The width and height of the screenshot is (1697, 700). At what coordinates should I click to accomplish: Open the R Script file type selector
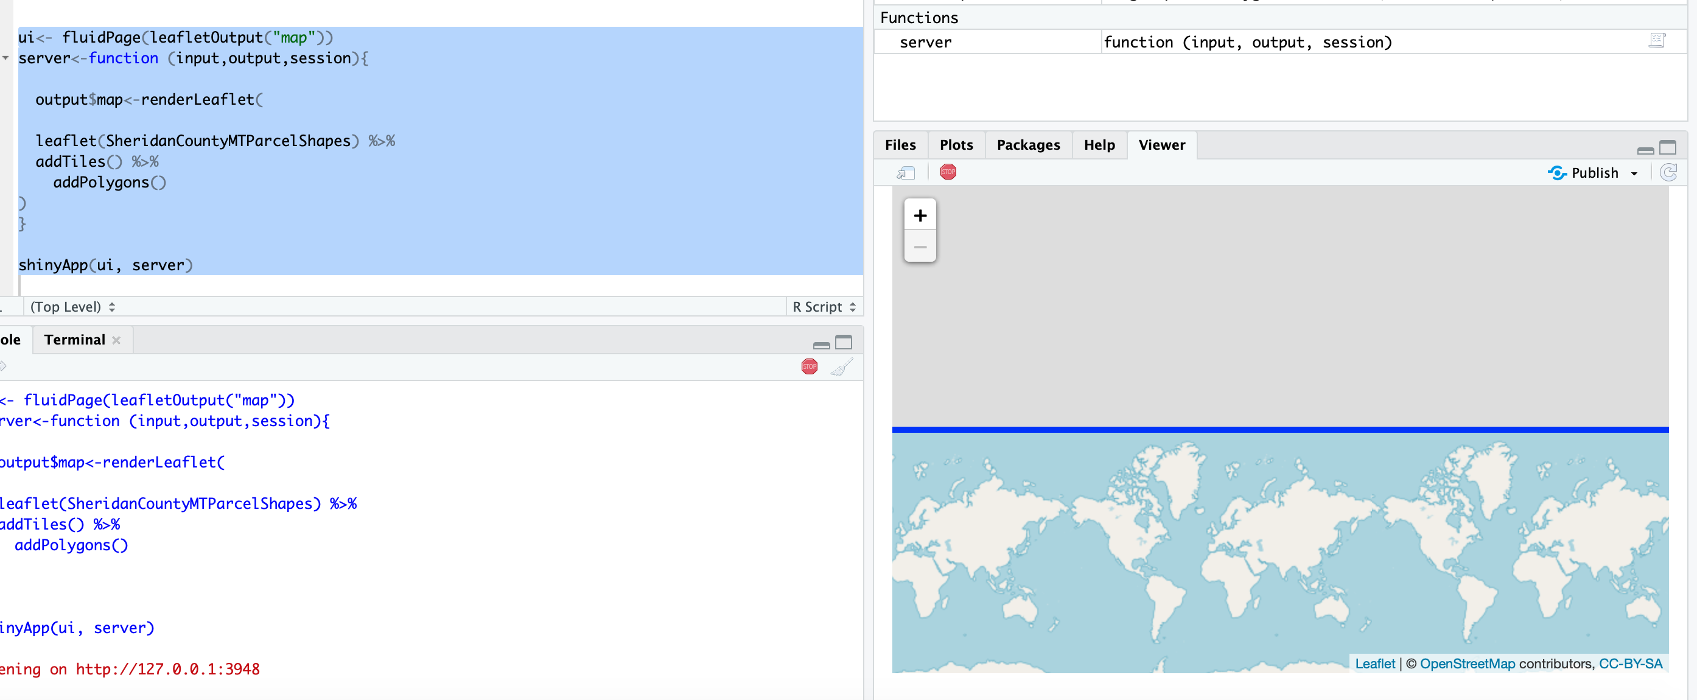[x=824, y=307]
